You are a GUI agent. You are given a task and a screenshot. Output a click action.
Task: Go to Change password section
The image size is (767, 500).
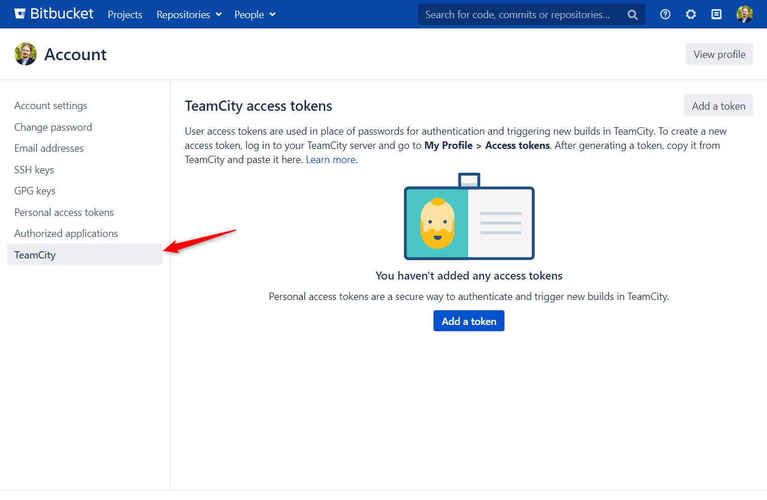click(x=53, y=127)
